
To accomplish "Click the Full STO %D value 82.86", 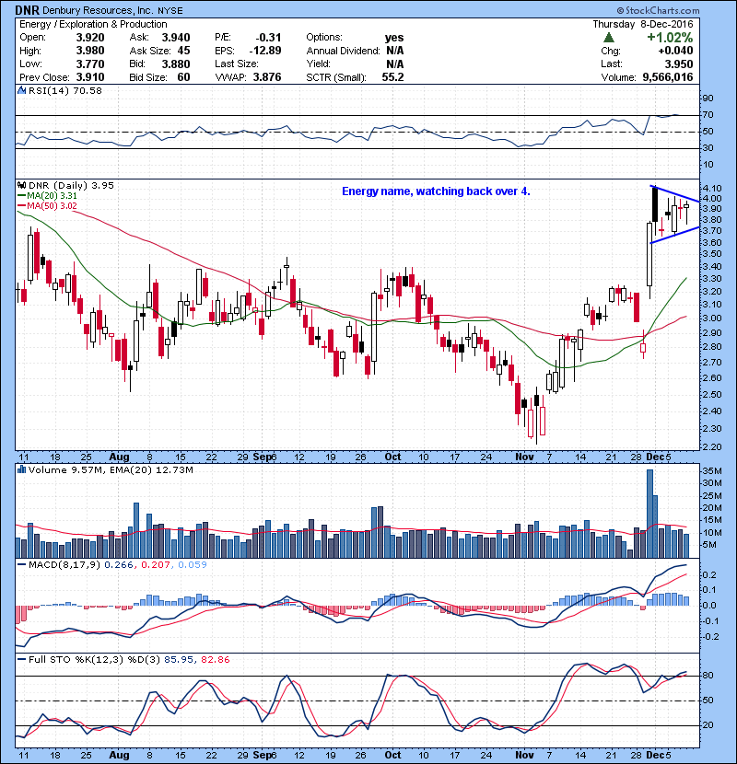I will 215,659.
